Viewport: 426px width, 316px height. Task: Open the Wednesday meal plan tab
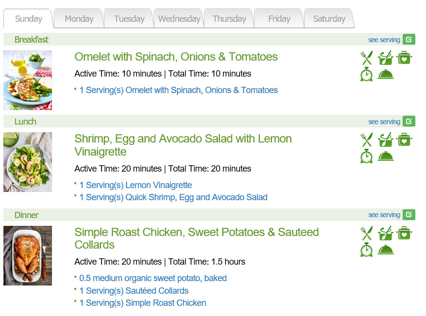pos(179,18)
